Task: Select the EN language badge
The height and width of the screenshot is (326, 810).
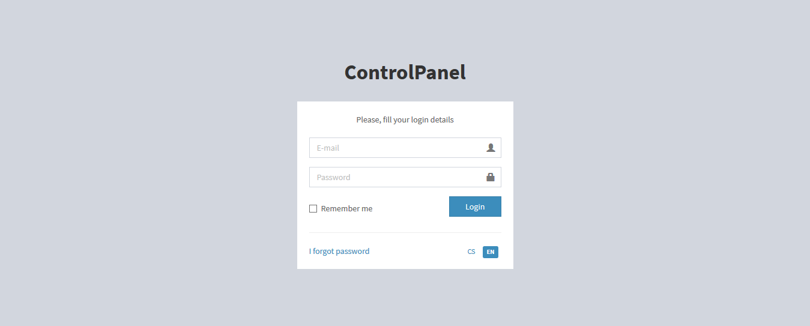Action: [x=491, y=252]
